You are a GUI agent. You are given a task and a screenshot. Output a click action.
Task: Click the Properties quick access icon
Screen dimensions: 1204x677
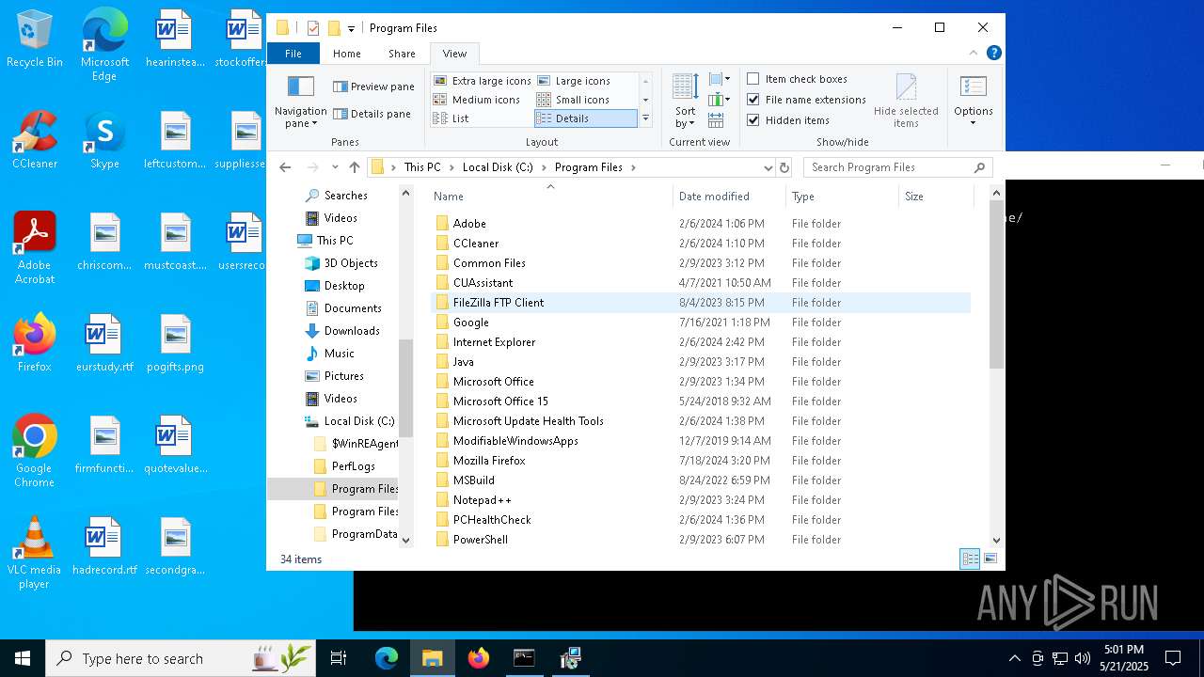(x=313, y=28)
